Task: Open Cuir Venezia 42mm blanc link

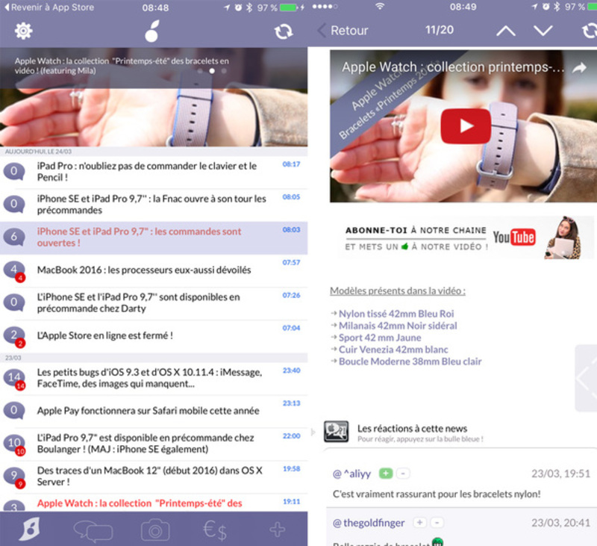Action: tap(393, 350)
